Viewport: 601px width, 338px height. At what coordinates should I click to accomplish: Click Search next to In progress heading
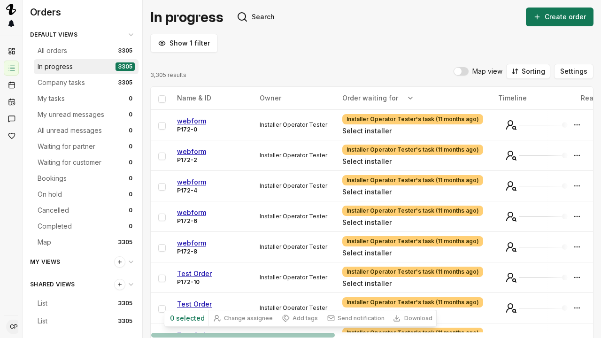pos(256,17)
